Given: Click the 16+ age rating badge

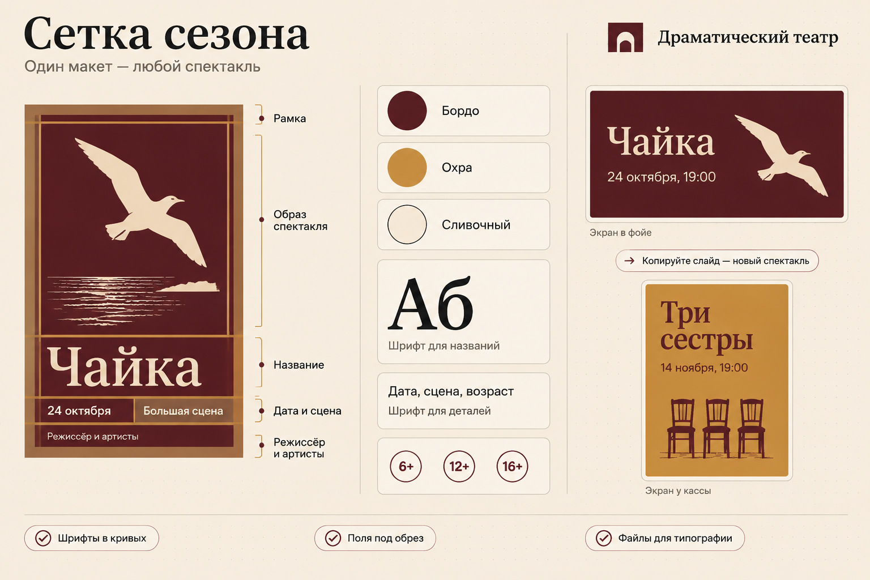Looking at the screenshot, I should [512, 466].
